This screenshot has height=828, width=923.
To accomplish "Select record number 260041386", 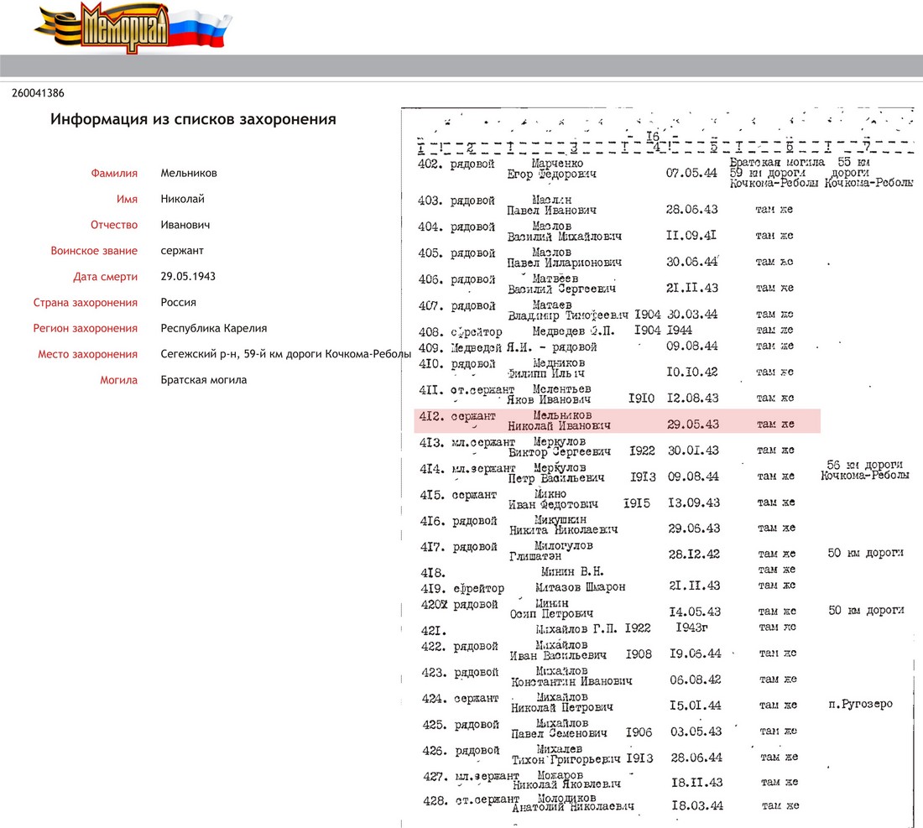I will [x=38, y=93].
